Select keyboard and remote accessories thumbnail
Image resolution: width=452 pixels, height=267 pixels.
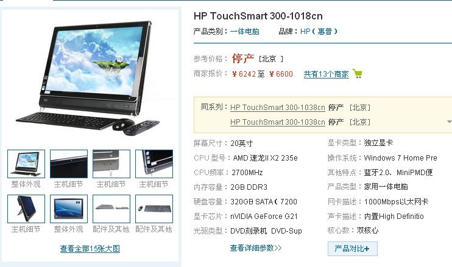click(x=111, y=209)
